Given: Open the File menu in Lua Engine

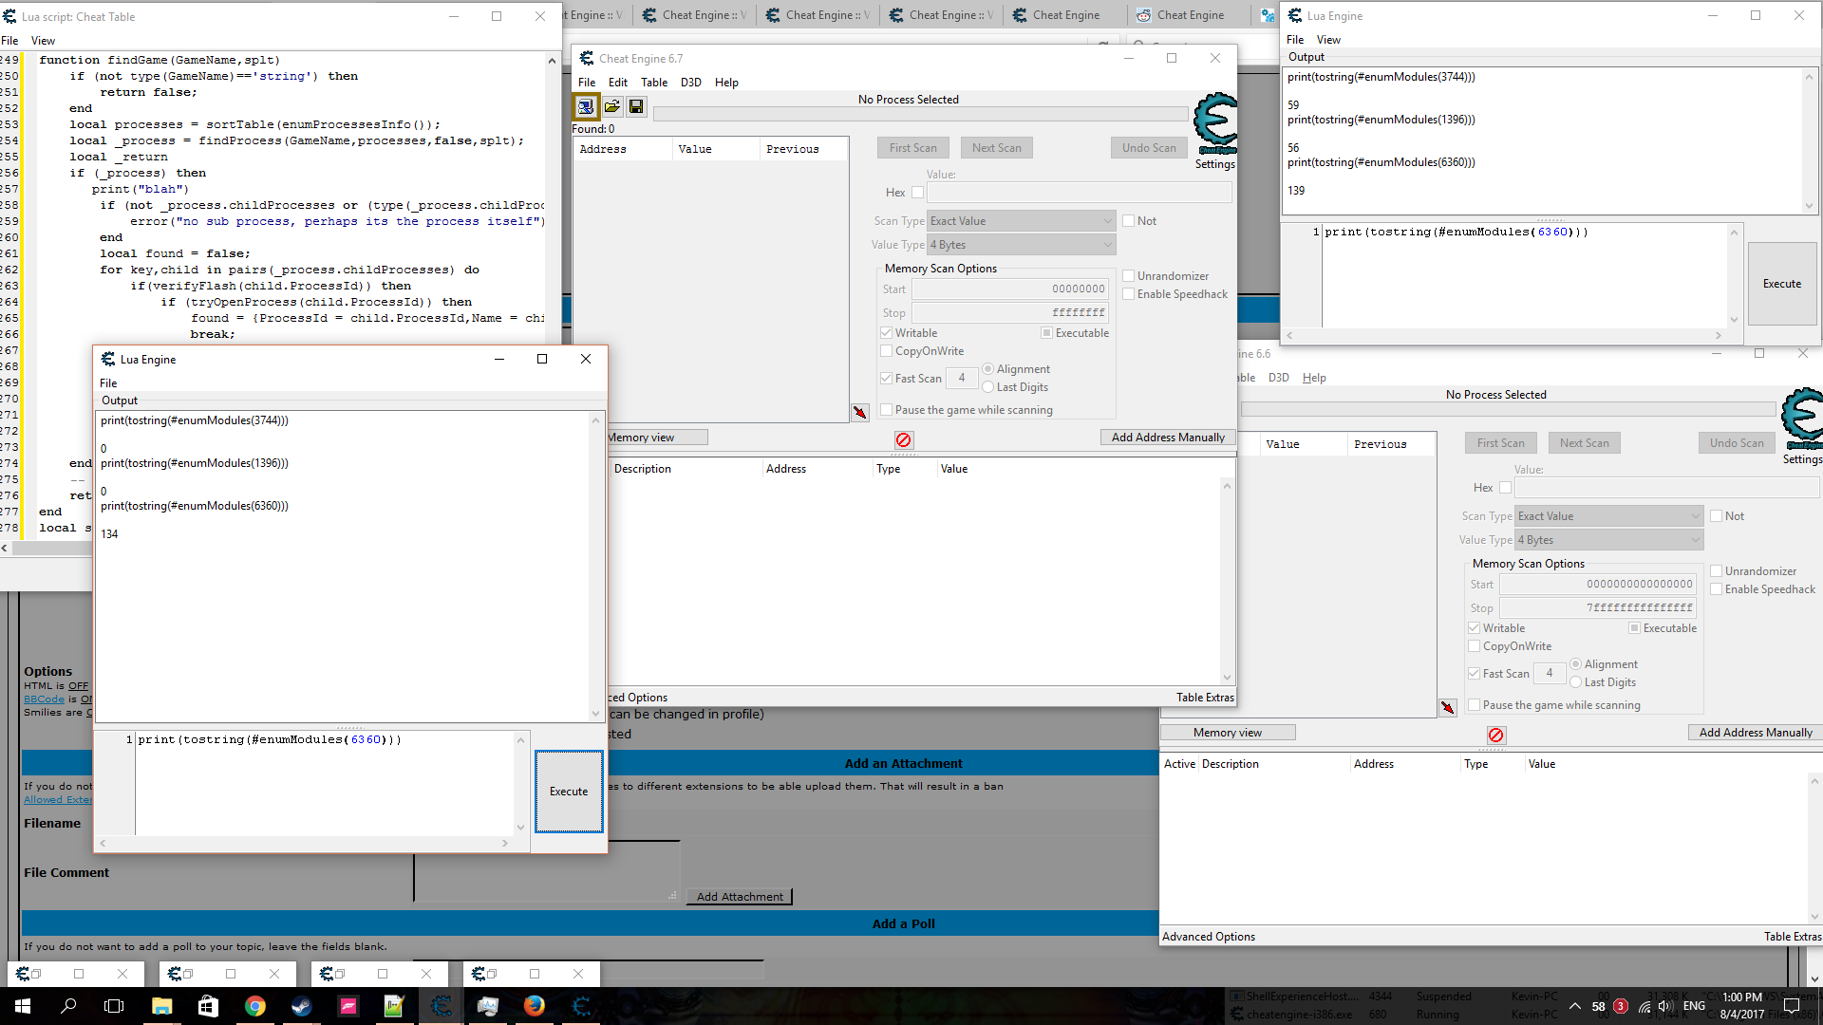Looking at the screenshot, I should [x=107, y=383].
